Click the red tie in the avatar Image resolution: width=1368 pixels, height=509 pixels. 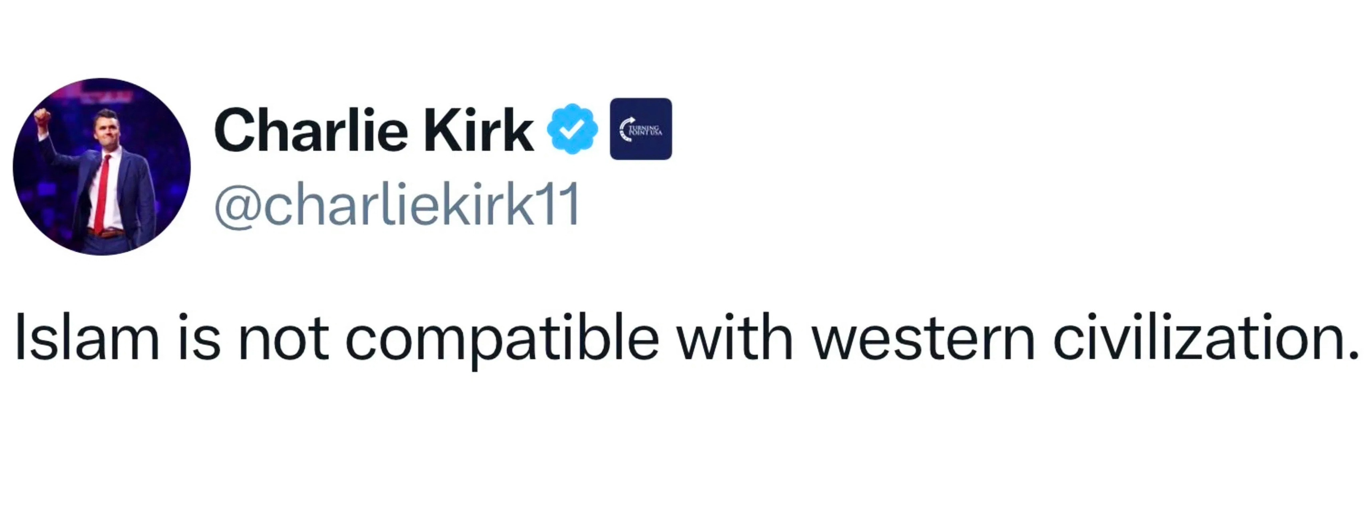[x=102, y=191]
